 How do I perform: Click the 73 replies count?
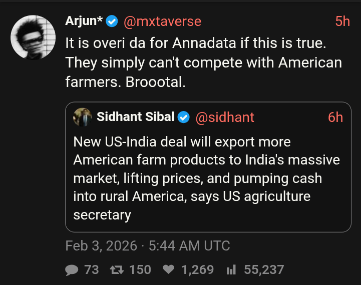click(x=92, y=270)
